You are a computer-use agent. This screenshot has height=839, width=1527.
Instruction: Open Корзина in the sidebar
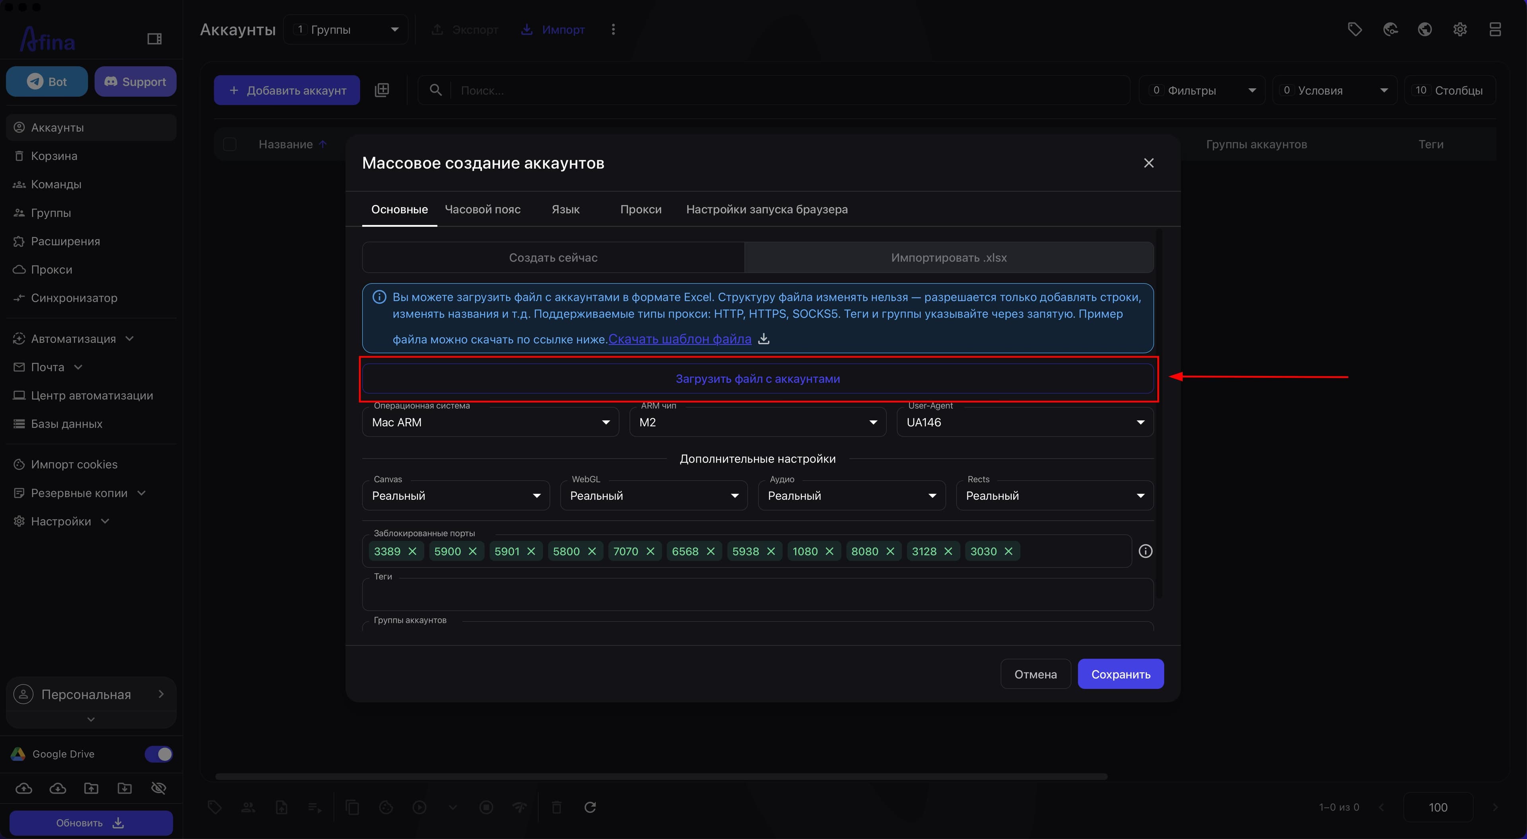(91, 156)
